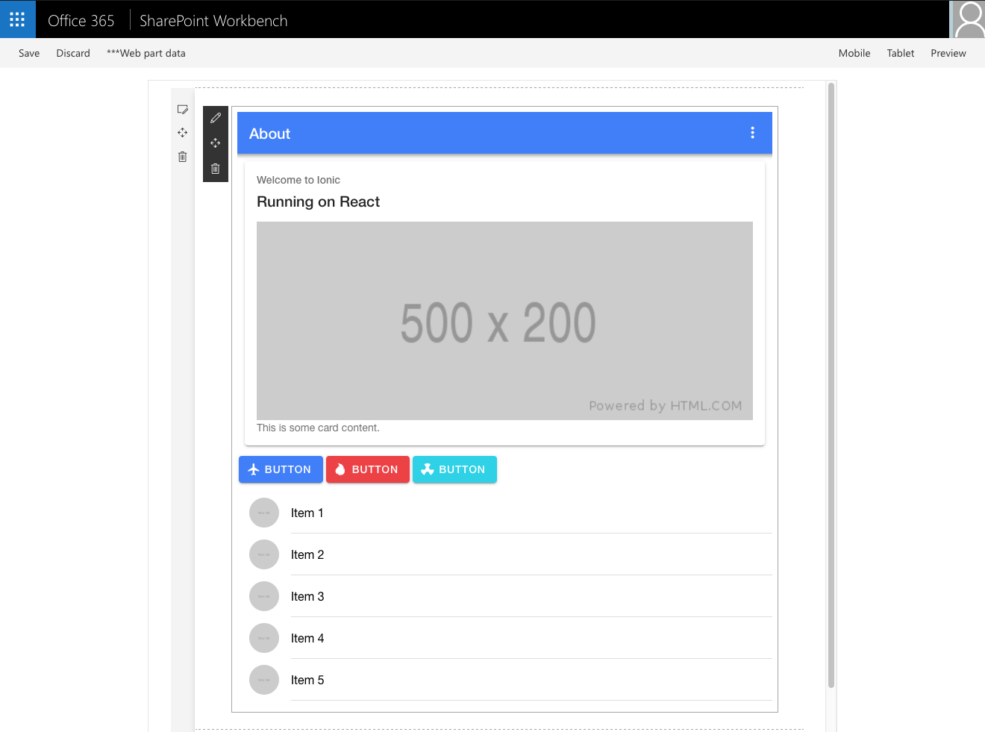Select Item 3 in the list
Screen dimensions: 985x732
(x=307, y=596)
